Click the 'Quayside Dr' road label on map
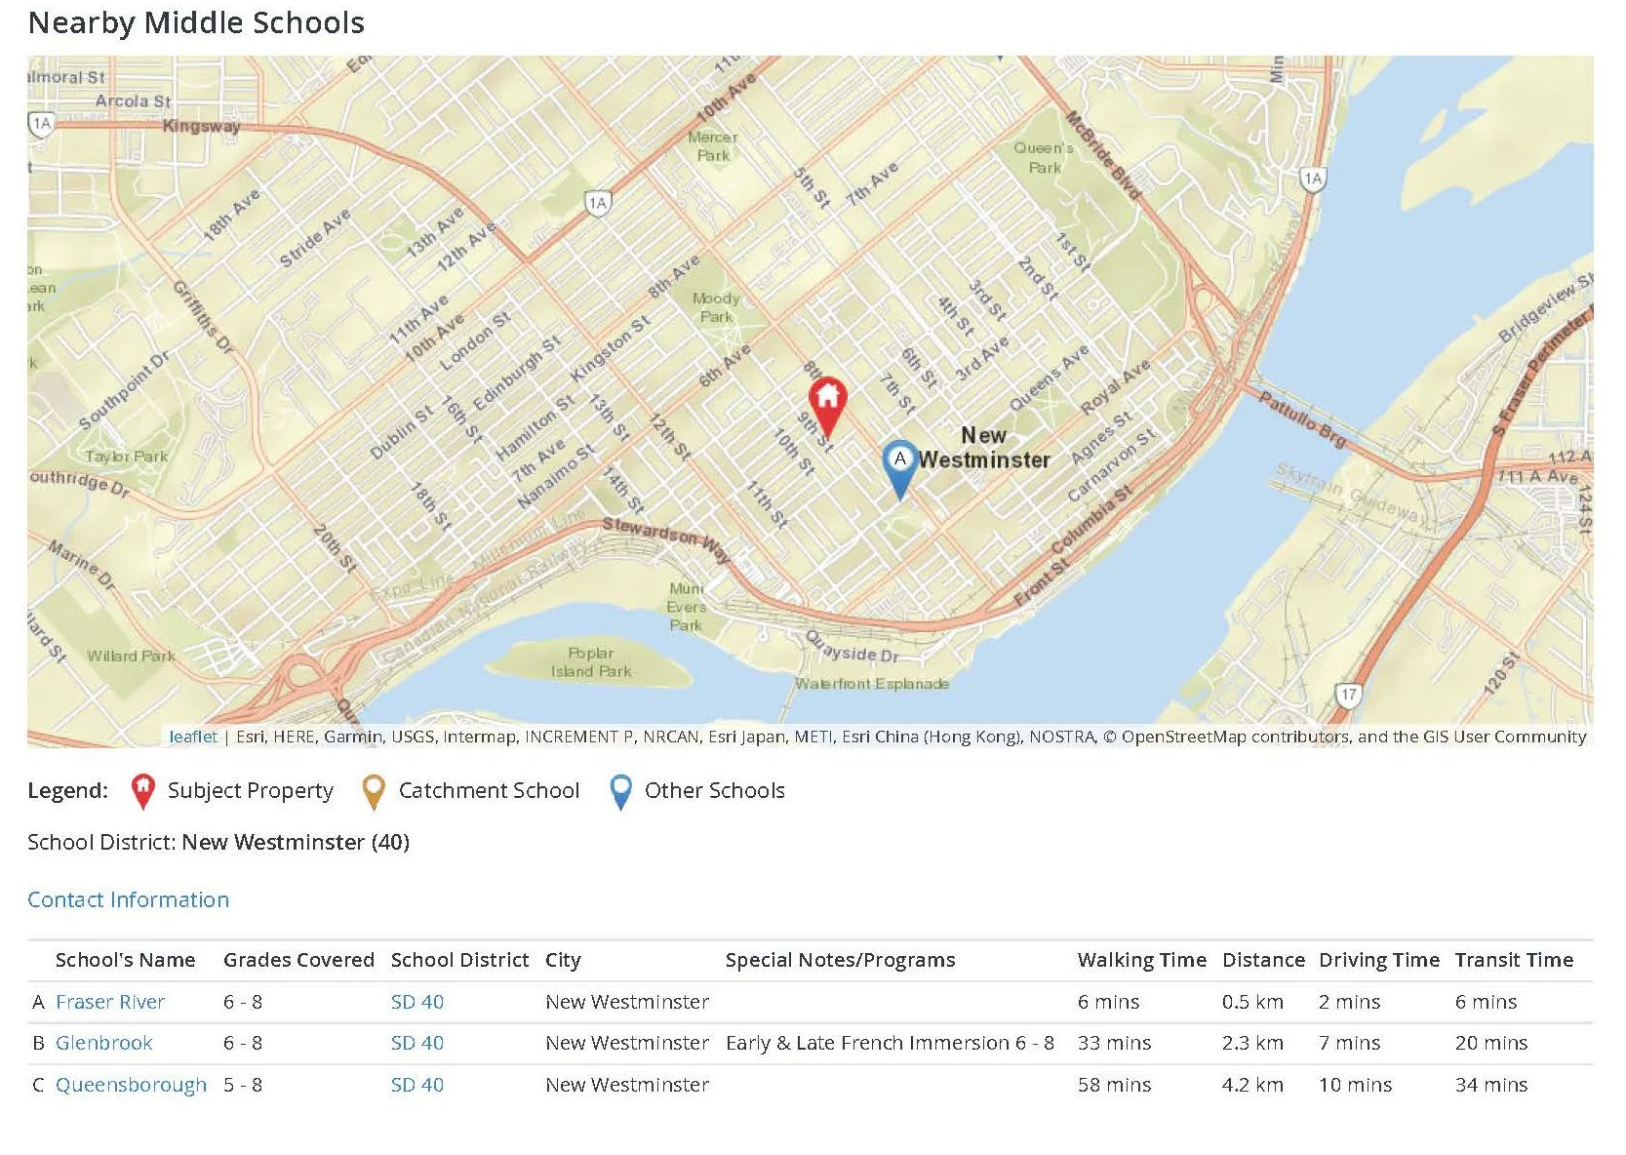The width and height of the screenshot is (1626, 1155). 852,648
